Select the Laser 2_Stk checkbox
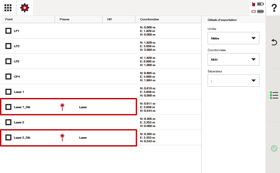Screen dimensions: 280x173 point(9,137)
